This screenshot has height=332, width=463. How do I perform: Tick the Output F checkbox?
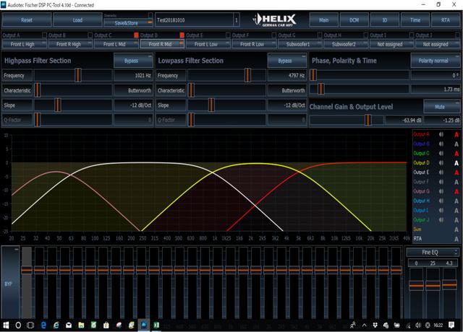coord(273,35)
